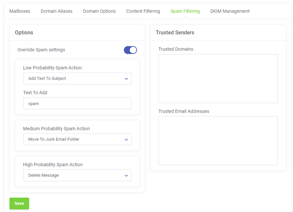This screenshot has width=293, height=212.
Task: Click the Spam Filtering tab
Action: tap(185, 11)
